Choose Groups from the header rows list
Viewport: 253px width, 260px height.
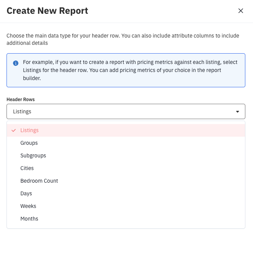(29, 143)
